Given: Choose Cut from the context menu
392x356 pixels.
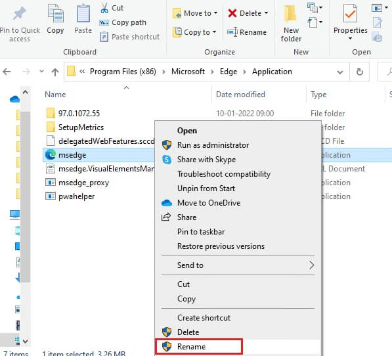Looking at the screenshot, I should (183, 284).
